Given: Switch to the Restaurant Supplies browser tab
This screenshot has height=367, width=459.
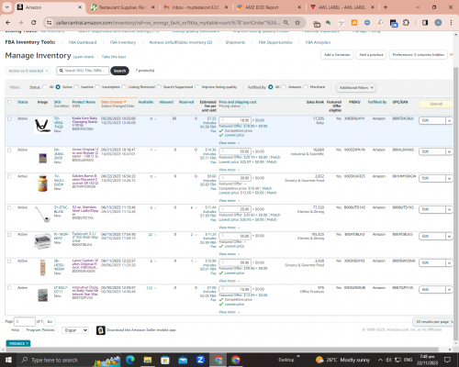Looking at the screenshot, I should click(122, 7).
